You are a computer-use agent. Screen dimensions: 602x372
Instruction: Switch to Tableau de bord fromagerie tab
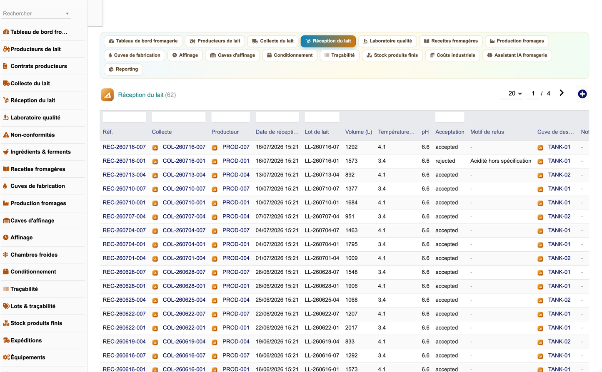point(143,41)
